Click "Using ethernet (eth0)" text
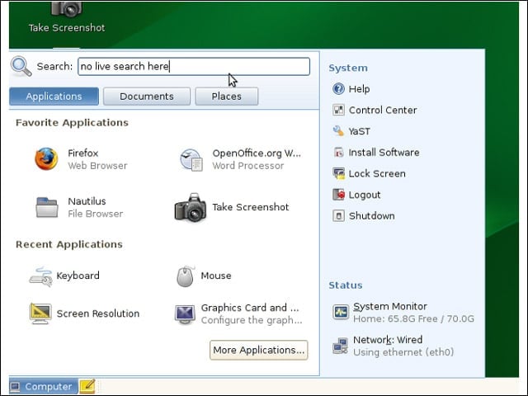Viewport: 528px width, 396px height. pyautogui.click(x=403, y=352)
